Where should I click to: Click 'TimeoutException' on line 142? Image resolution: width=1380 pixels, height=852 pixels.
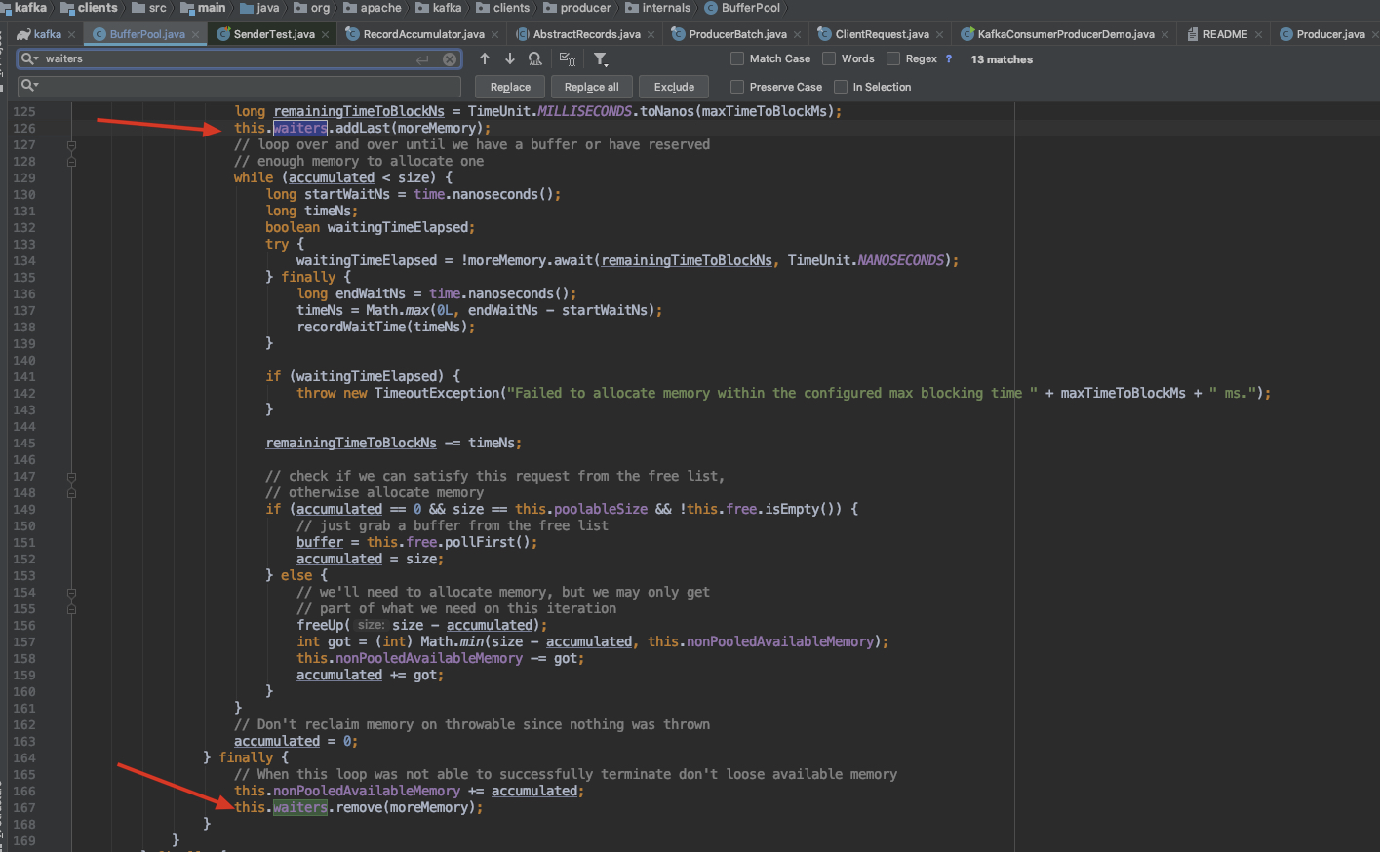pyautogui.click(x=437, y=394)
